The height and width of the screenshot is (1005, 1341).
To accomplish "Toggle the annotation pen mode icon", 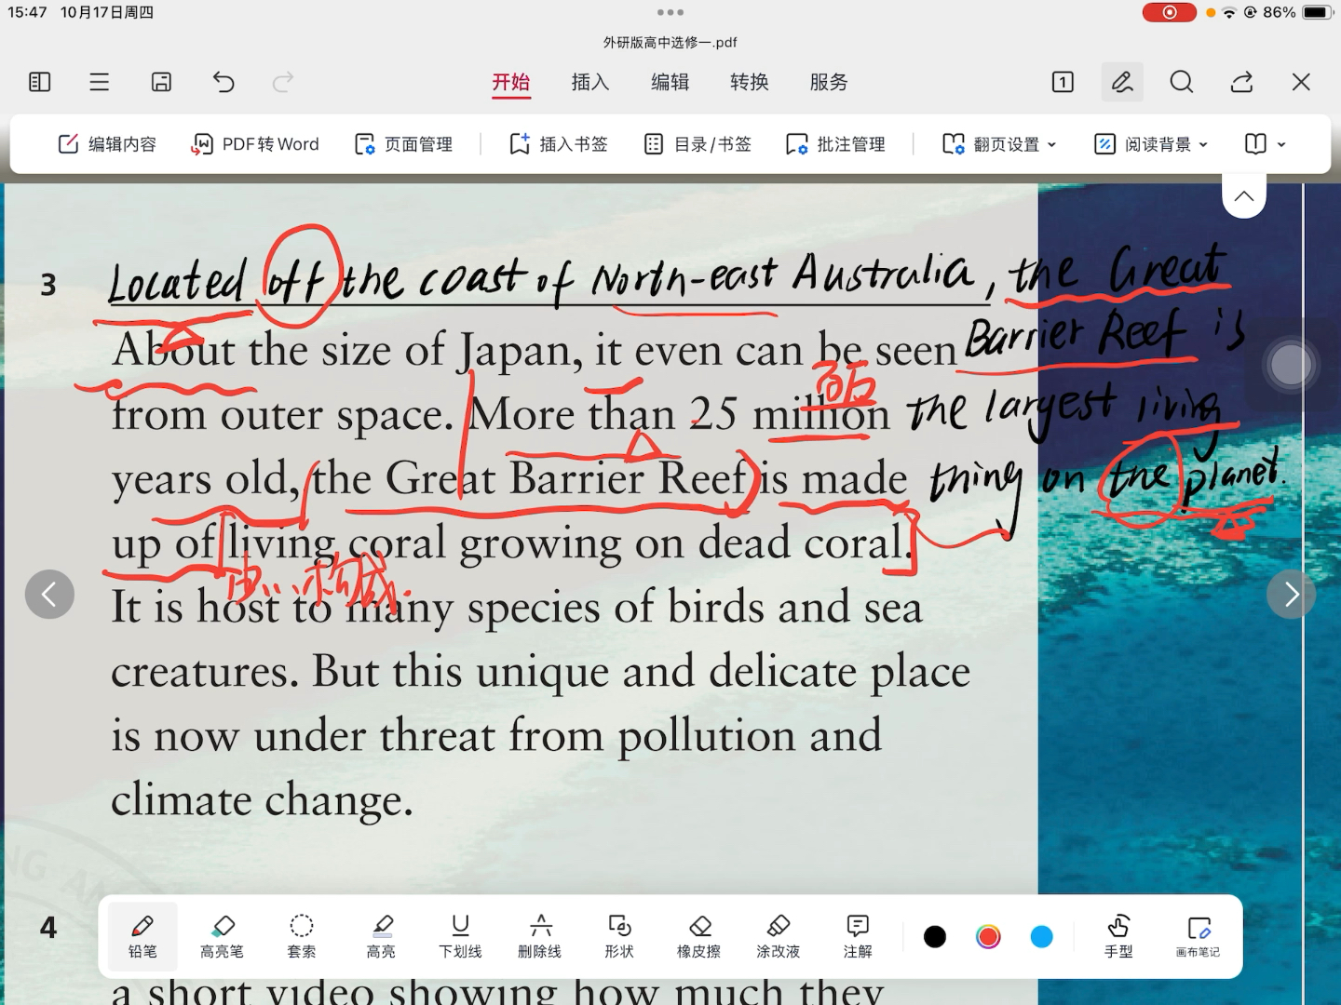I will point(1122,82).
